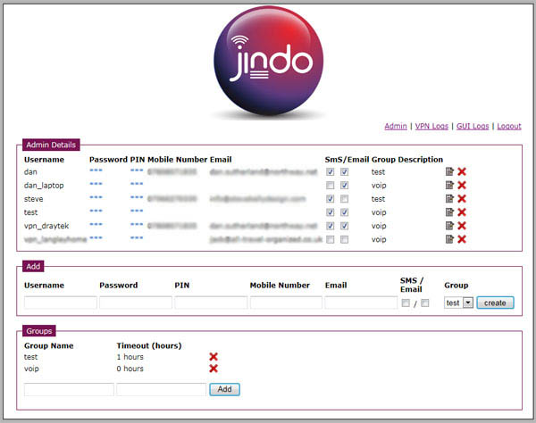
Task: Focus the PIN field in Add form
Action: click(211, 303)
